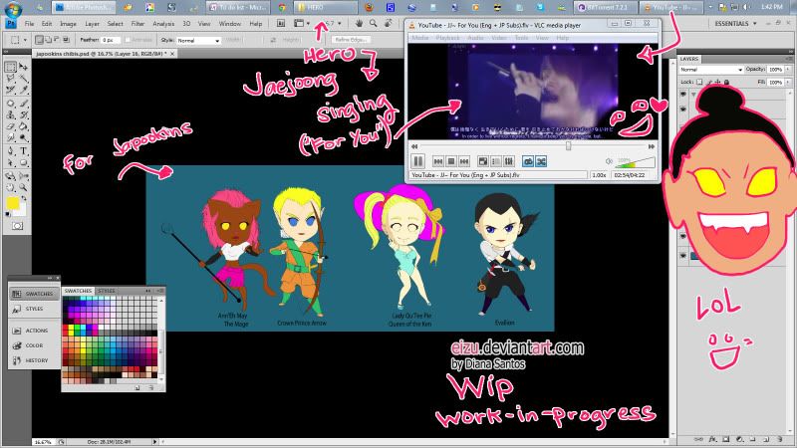Launch Bridge from application bar

pos(281,23)
